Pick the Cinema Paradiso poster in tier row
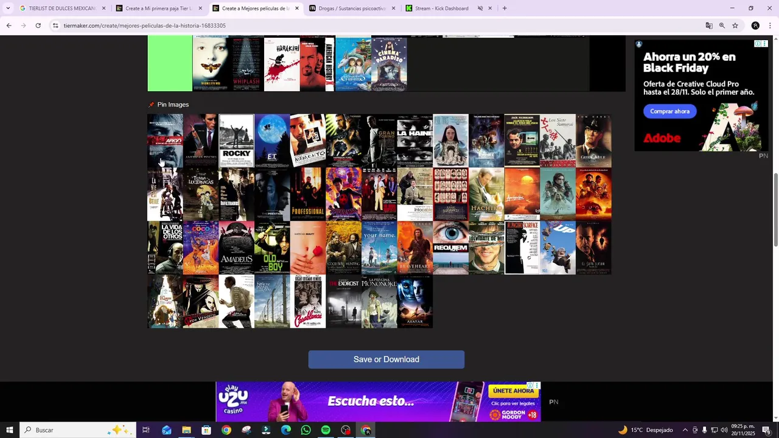The width and height of the screenshot is (779, 438). click(389, 64)
